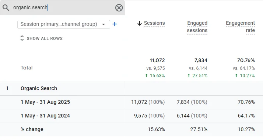Click total engaged sessions 7,834
This screenshot has width=263, height=140.
click(201, 60)
